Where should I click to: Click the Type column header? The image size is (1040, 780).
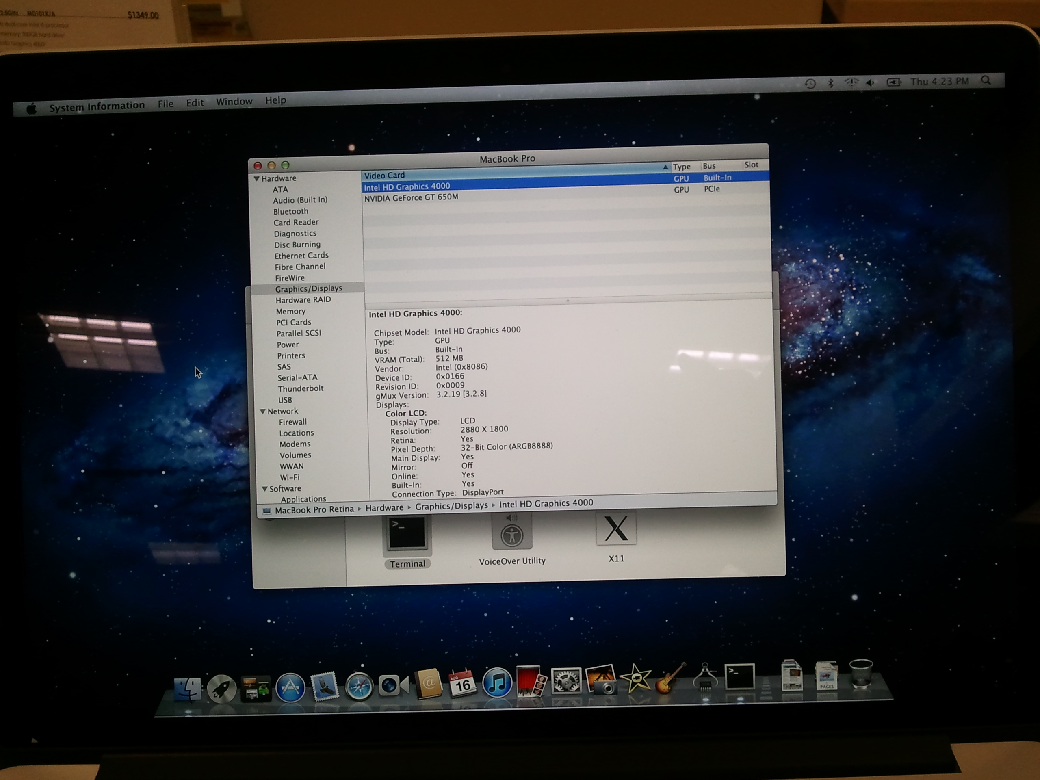(x=682, y=167)
